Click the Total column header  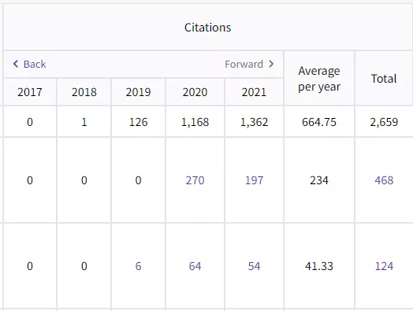pyautogui.click(x=384, y=79)
